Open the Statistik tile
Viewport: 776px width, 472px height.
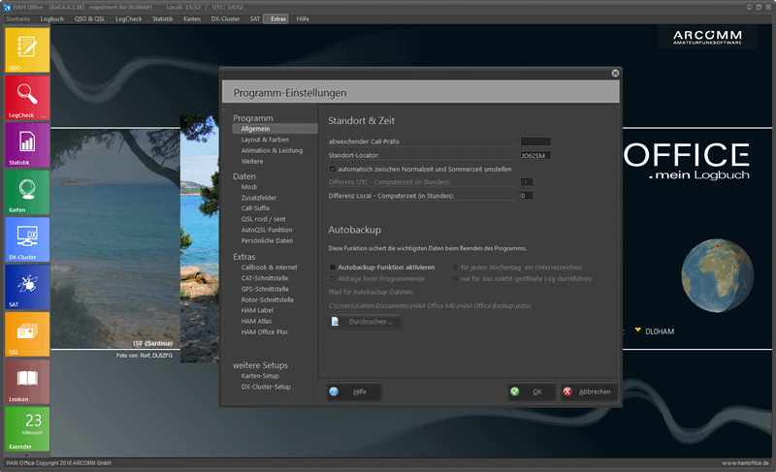coord(27,144)
